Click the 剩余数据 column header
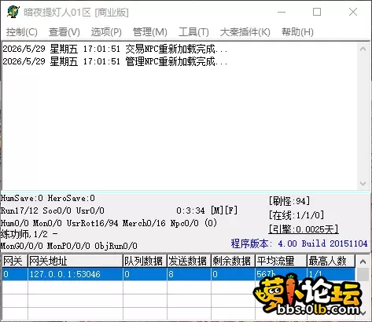 click(x=233, y=261)
